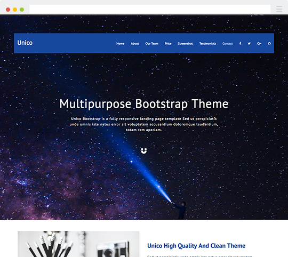Open the Facebook social icon
The height and width of the screenshot is (257, 288).
tap(240, 43)
